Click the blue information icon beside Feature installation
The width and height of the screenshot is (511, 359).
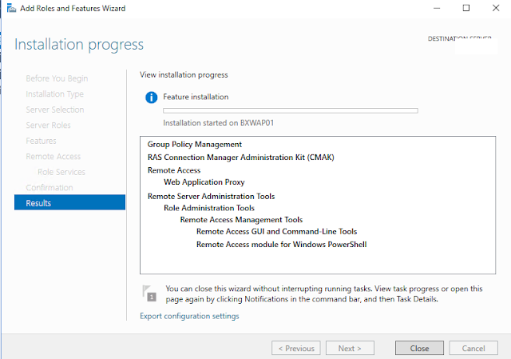pos(151,98)
